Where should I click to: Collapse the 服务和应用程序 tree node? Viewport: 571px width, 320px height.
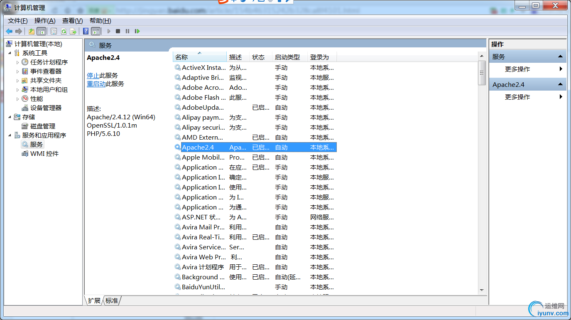click(x=10, y=135)
